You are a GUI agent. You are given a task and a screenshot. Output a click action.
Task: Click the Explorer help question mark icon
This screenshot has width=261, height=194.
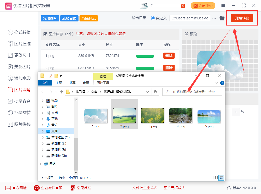tap(222, 83)
